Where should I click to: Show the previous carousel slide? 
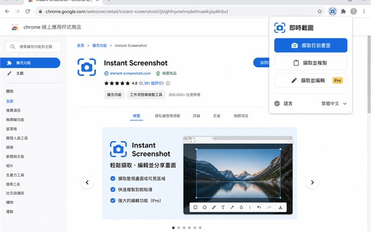click(x=88, y=183)
